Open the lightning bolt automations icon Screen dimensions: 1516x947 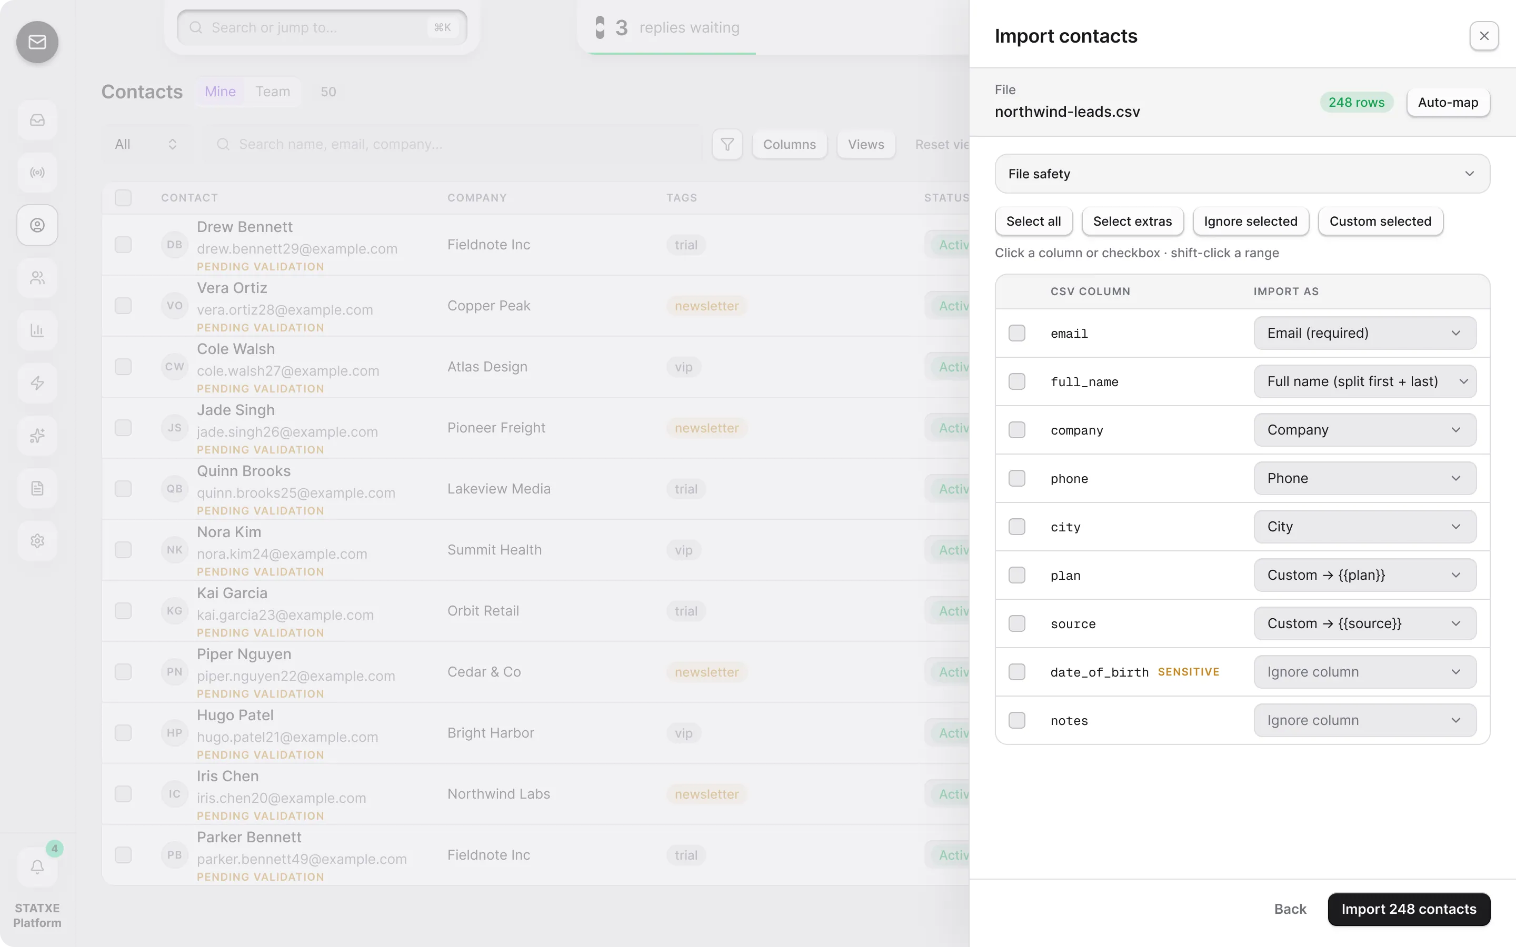37,382
